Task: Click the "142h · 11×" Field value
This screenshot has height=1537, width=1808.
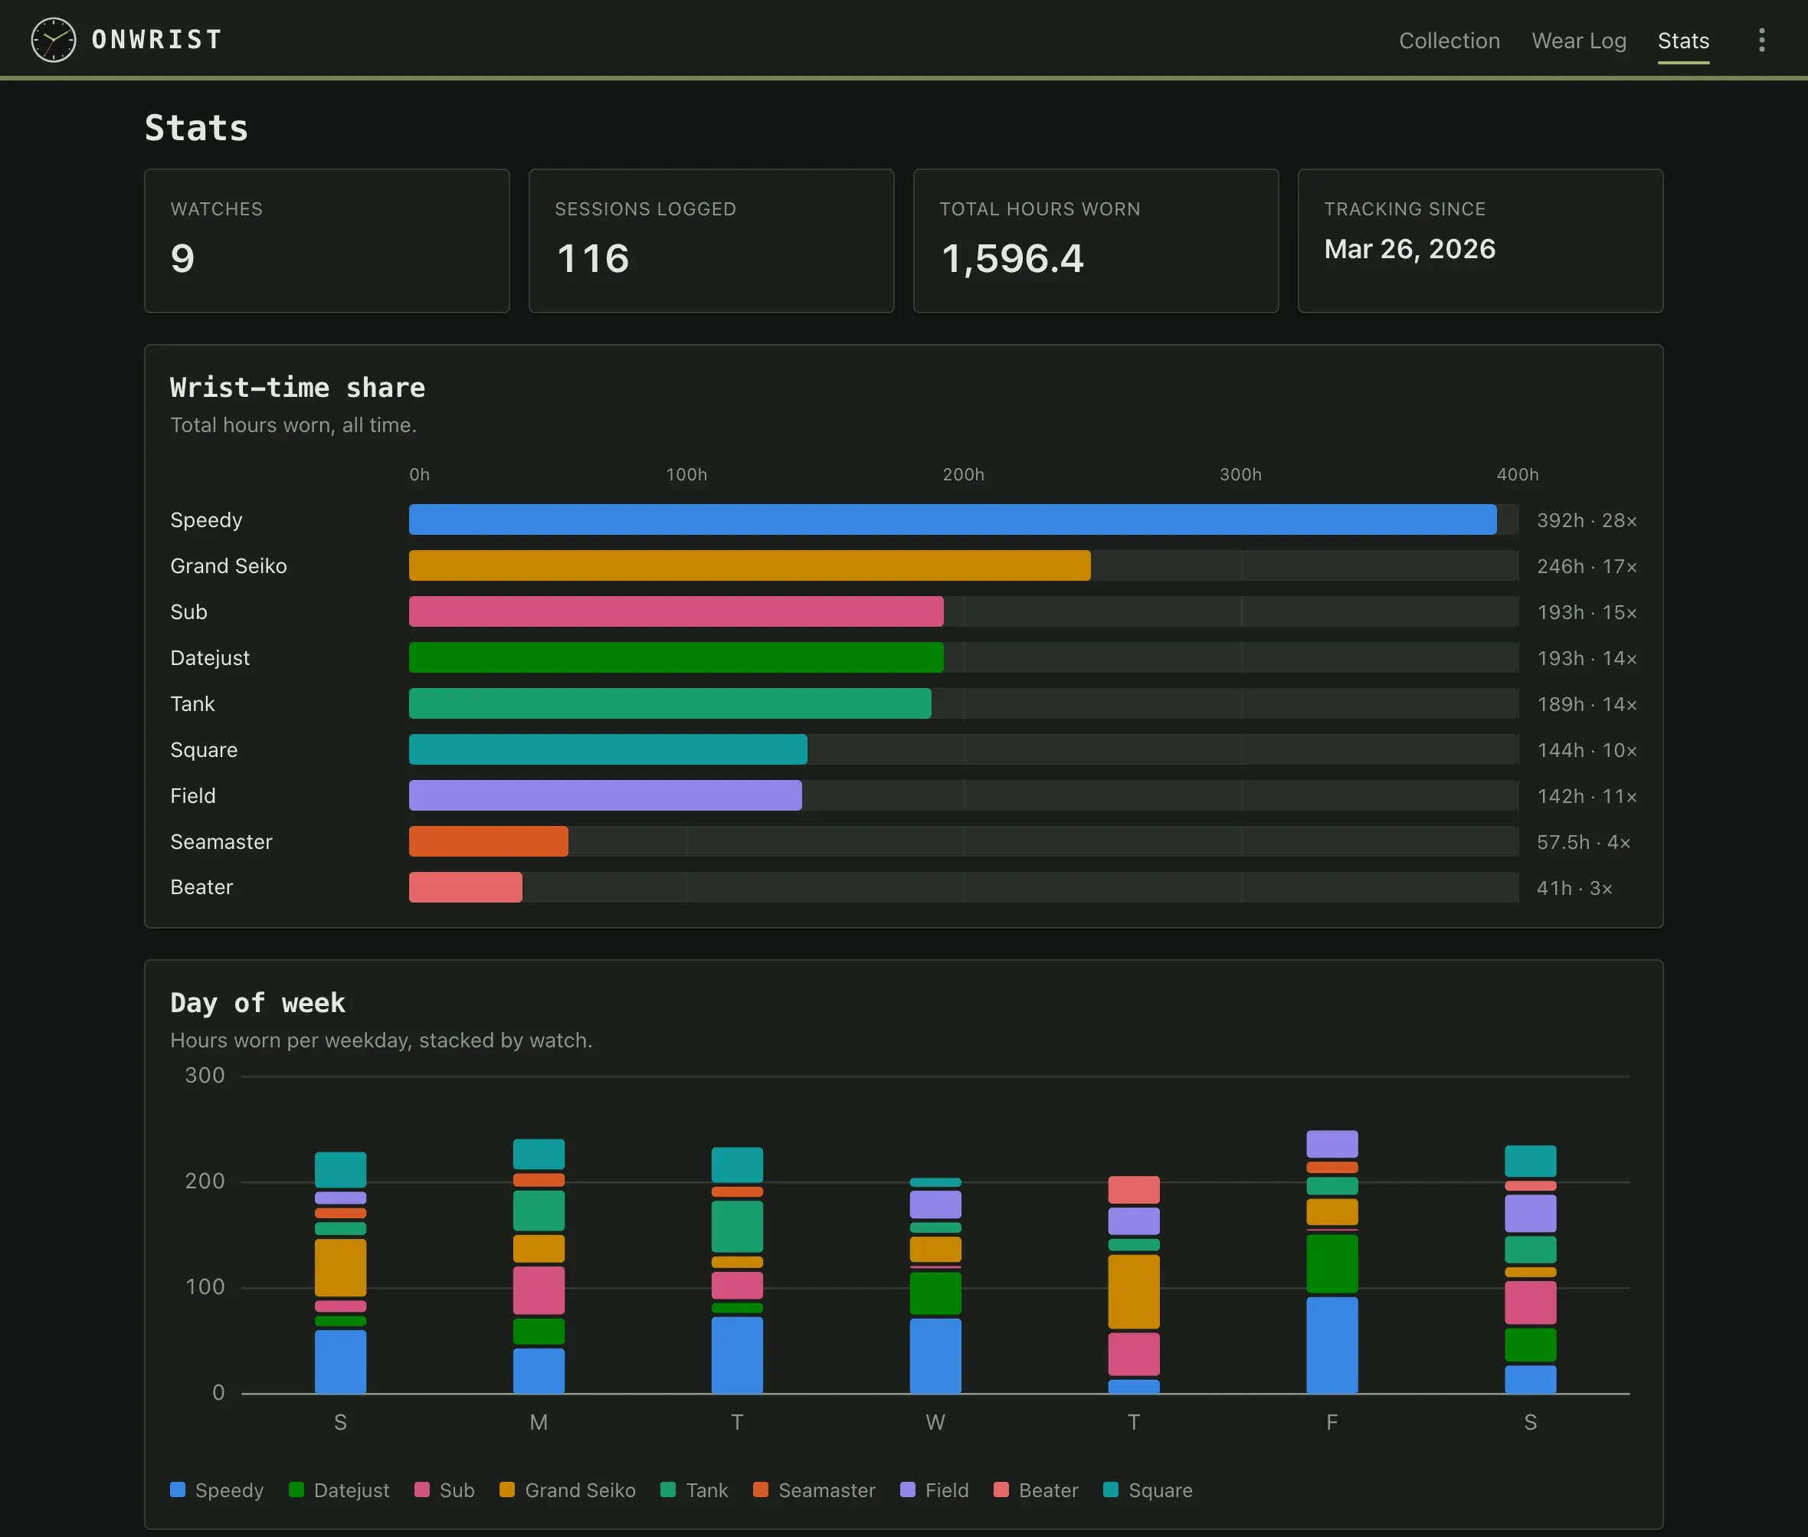Action: 1587,796
